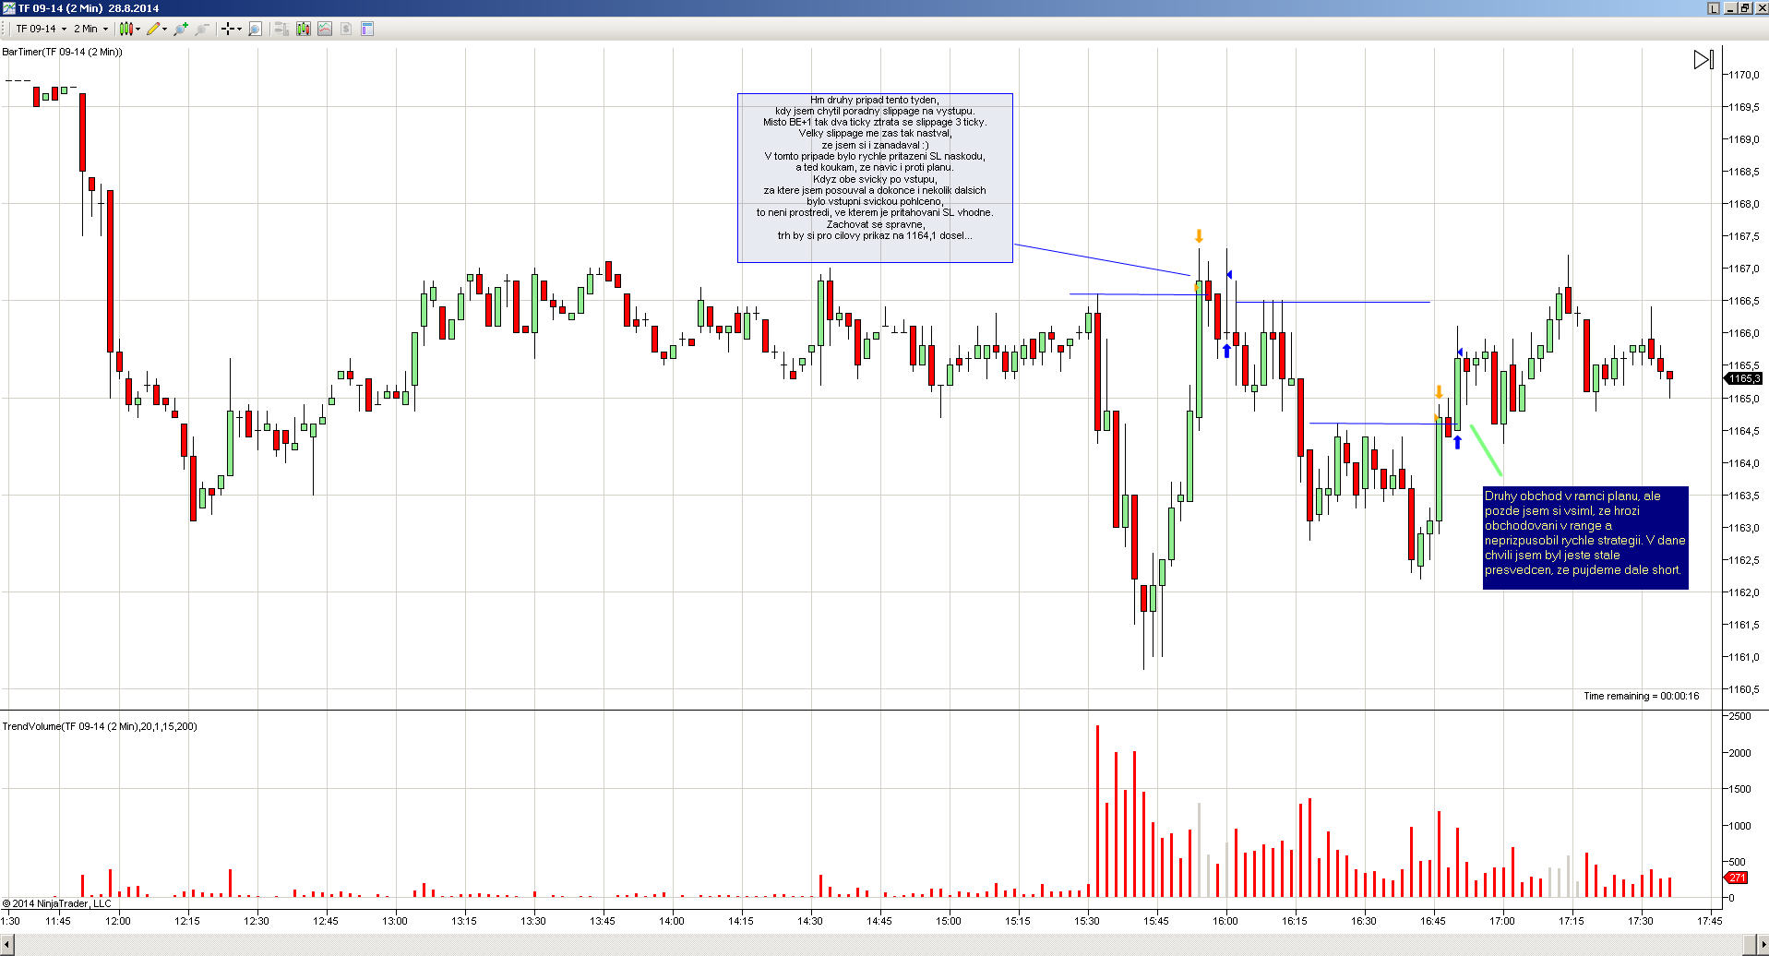Image resolution: width=1769 pixels, height=956 pixels.
Task: Click the 2500 volume axis label
Action: pyautogui.click(x=1740, y=716)
